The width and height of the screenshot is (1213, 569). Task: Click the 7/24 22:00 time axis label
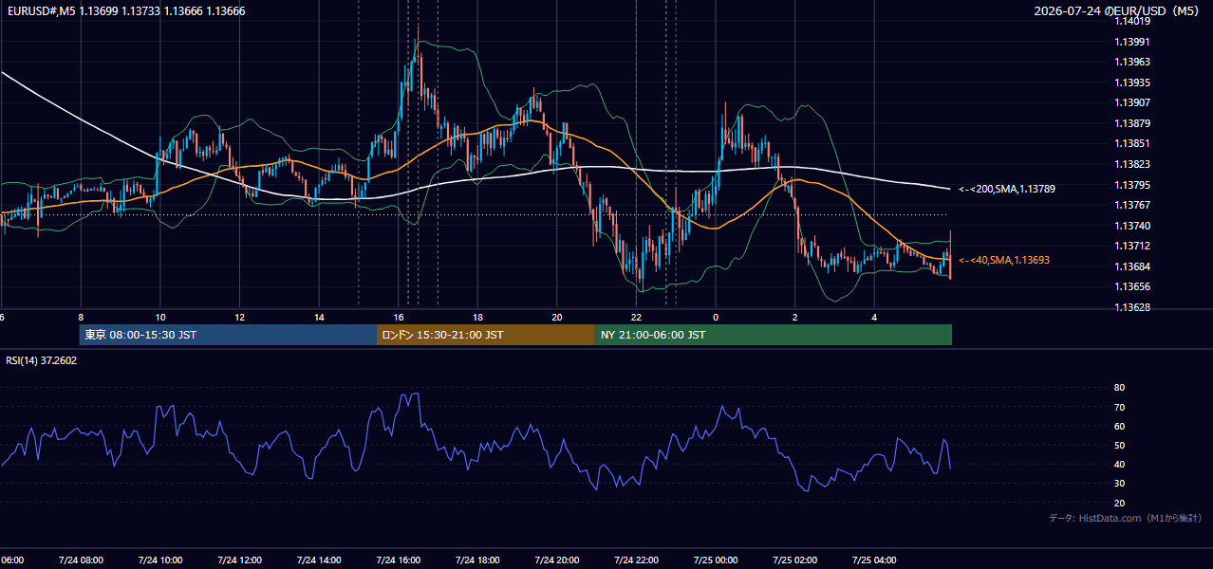tap(636, 560)
